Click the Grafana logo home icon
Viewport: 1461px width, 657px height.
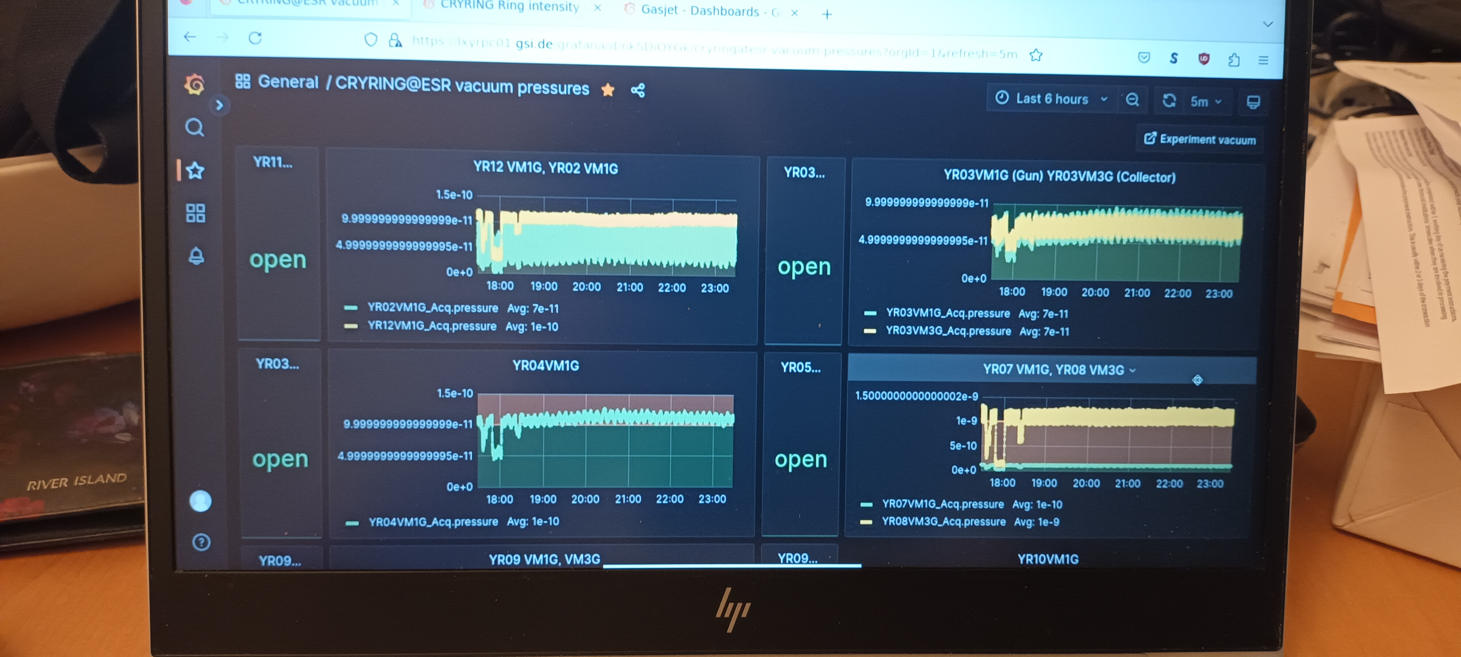point(195,84)
